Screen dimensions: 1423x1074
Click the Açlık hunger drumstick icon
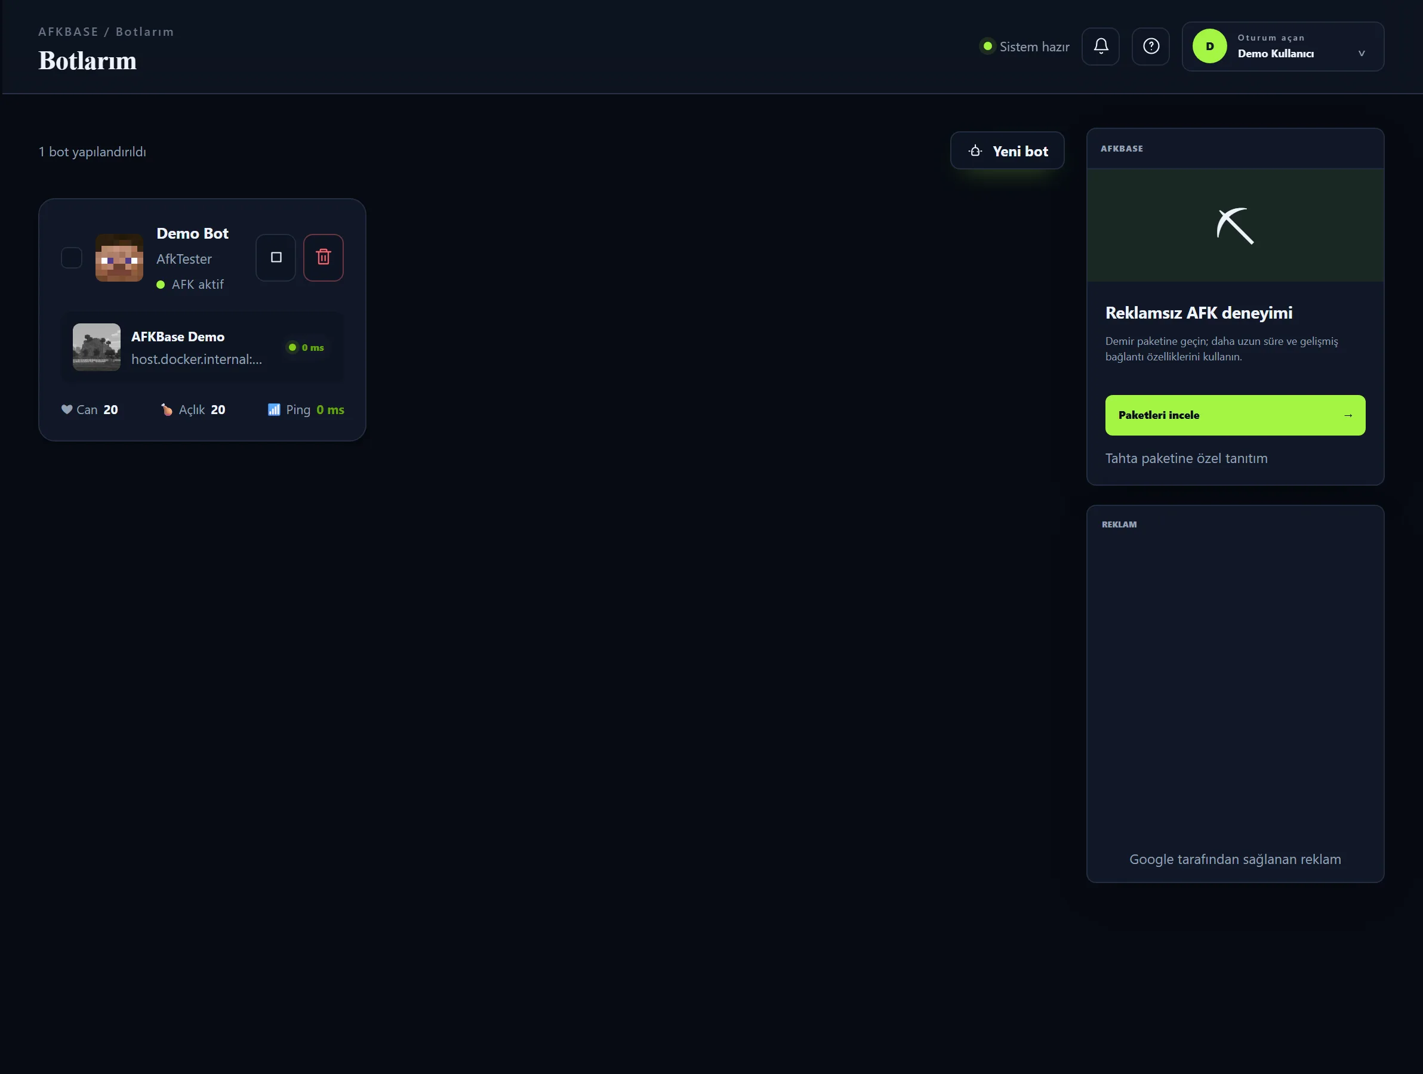167,410
